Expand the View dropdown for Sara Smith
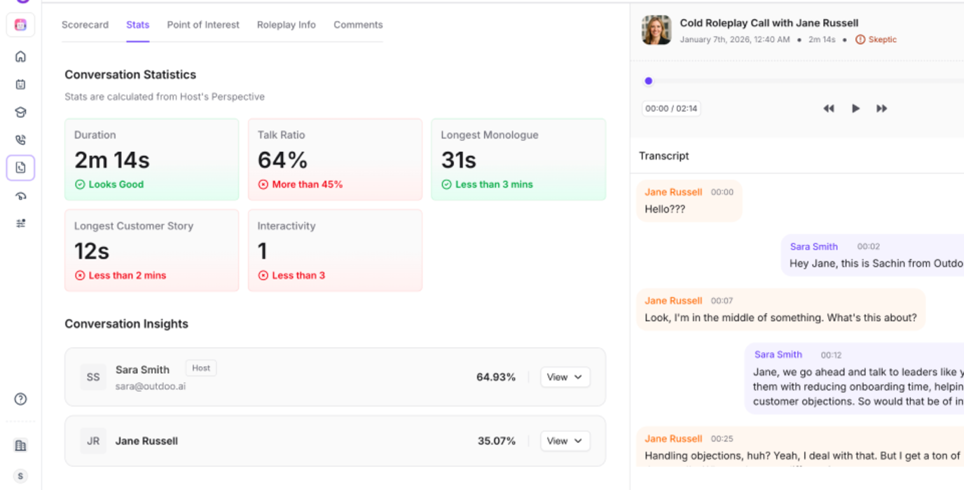 coord(565,377)
